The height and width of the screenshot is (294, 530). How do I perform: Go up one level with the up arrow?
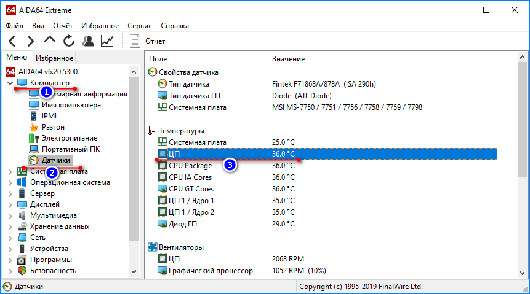tap(50, 40)
